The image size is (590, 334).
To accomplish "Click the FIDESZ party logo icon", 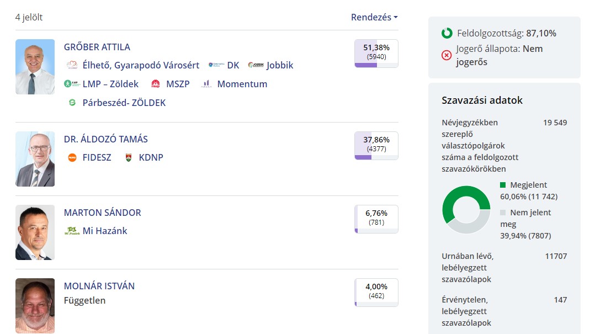I will pos(72,157).
